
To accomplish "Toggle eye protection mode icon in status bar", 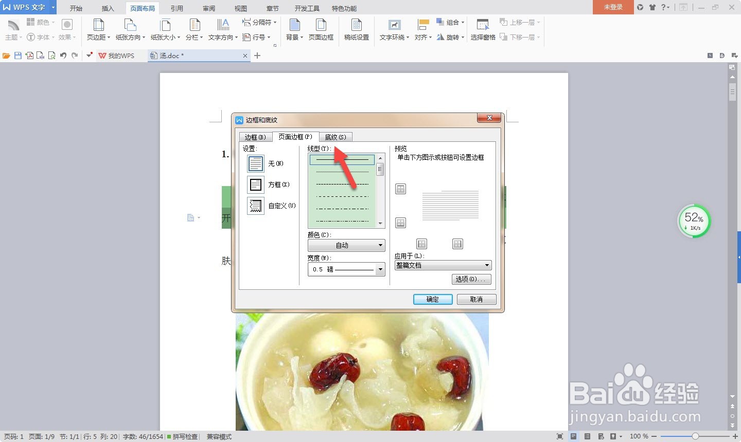I will tap(614, 436).
